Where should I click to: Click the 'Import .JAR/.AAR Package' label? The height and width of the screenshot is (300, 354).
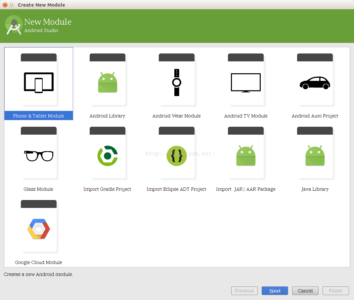(245, 189)
